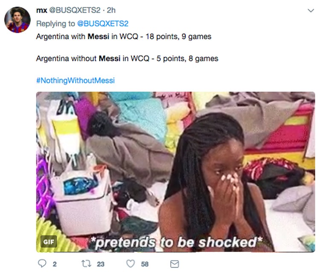Open the #NothingWithoutMessi hashtag
This screenshot has width=320, height=272.
click(x=75, y=80)
